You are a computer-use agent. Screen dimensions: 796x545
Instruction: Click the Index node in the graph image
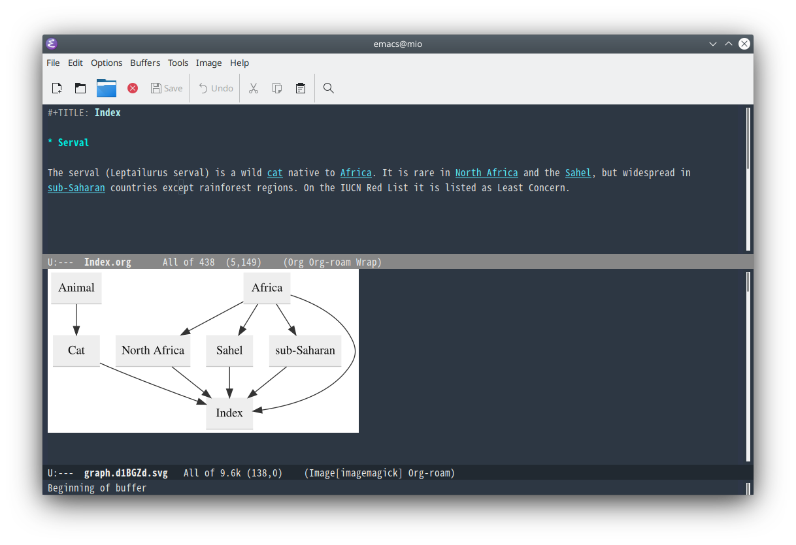coord(229,413)
